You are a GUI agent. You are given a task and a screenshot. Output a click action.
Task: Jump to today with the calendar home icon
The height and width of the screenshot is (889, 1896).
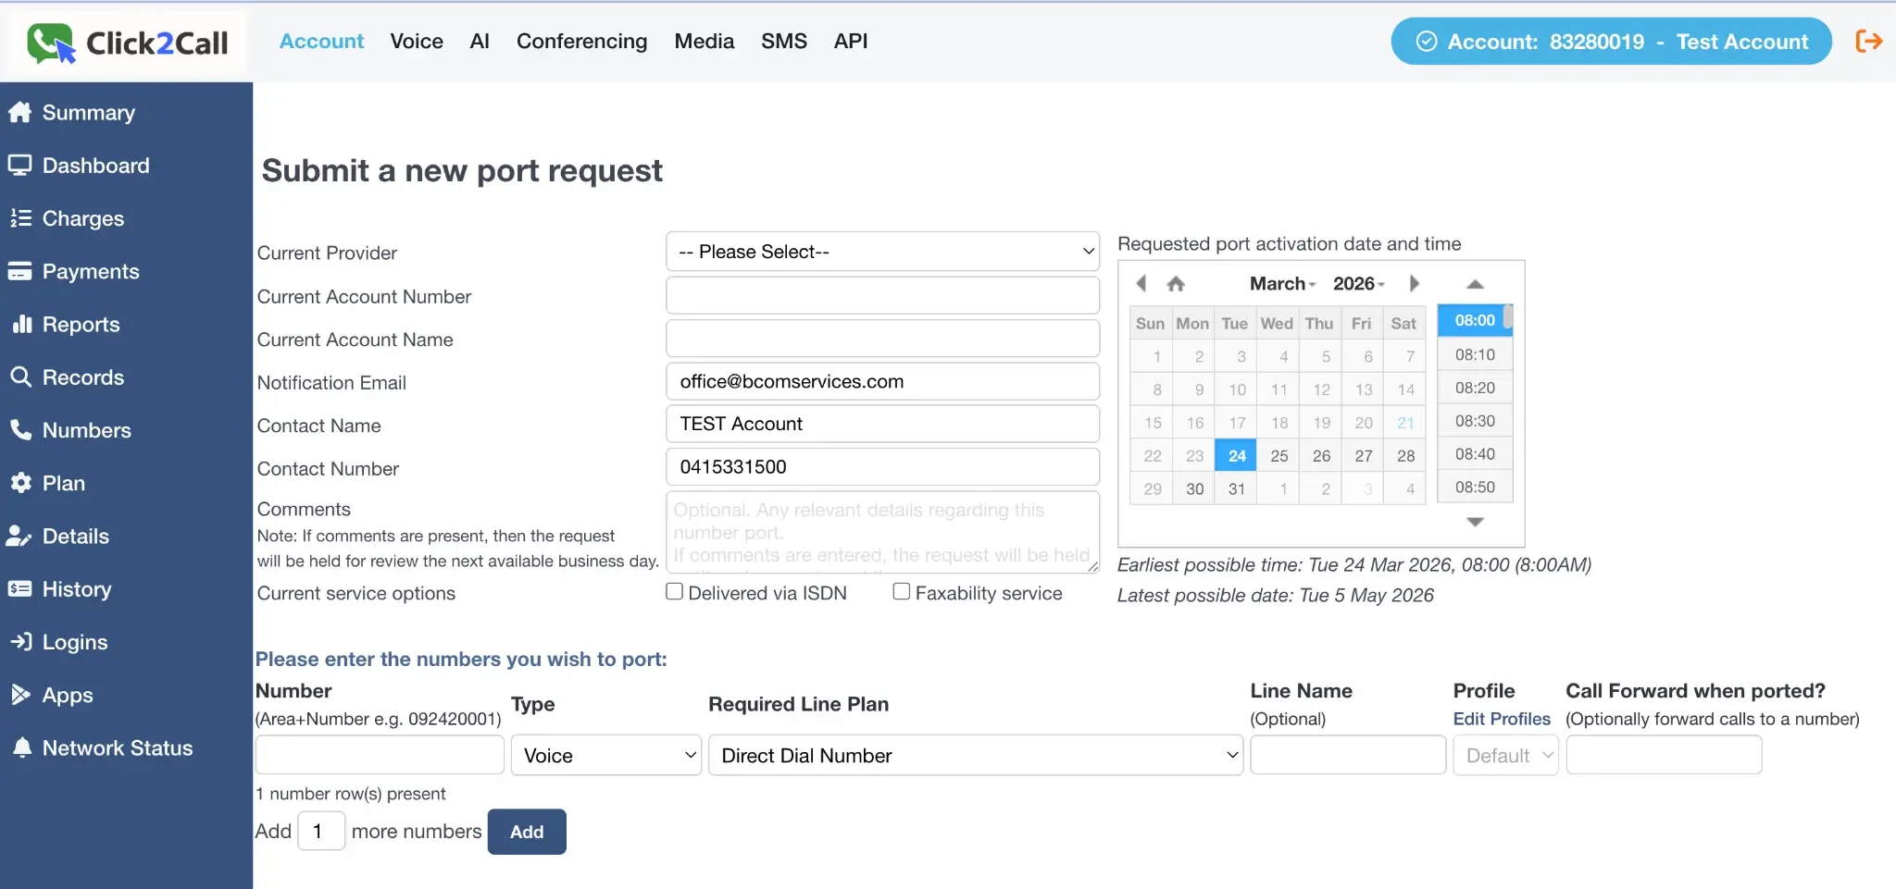pos(1176,284)
